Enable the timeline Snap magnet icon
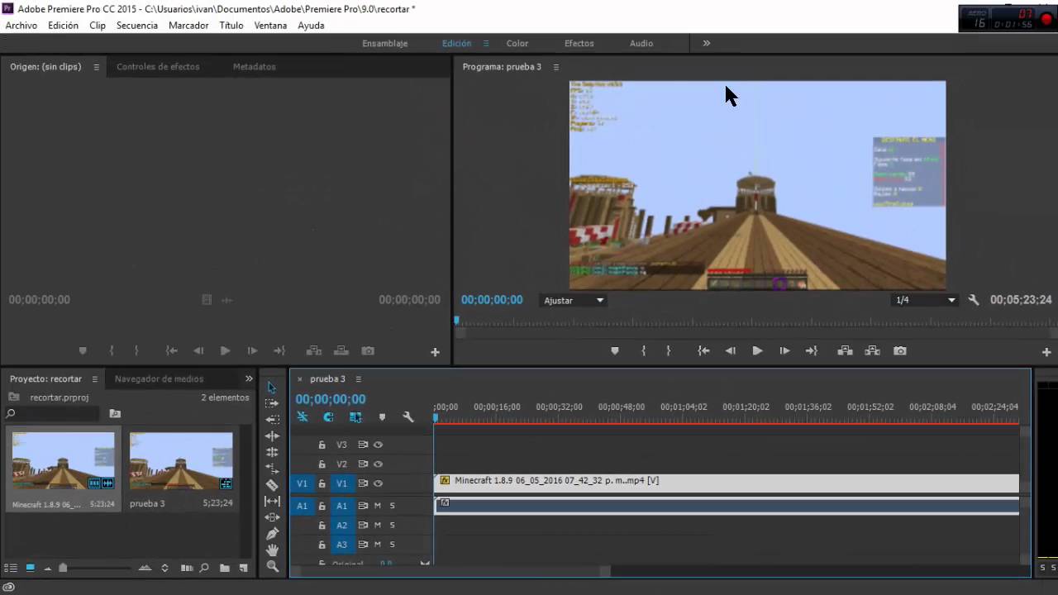 pos(328,418)
